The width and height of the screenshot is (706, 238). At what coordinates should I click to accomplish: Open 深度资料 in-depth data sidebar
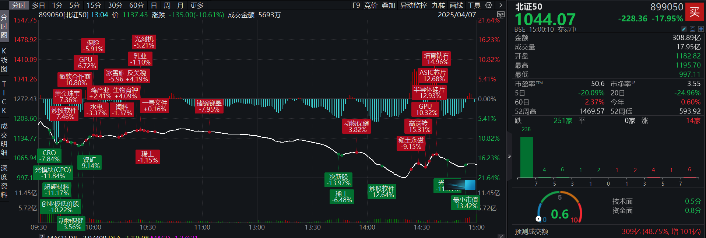4,182
